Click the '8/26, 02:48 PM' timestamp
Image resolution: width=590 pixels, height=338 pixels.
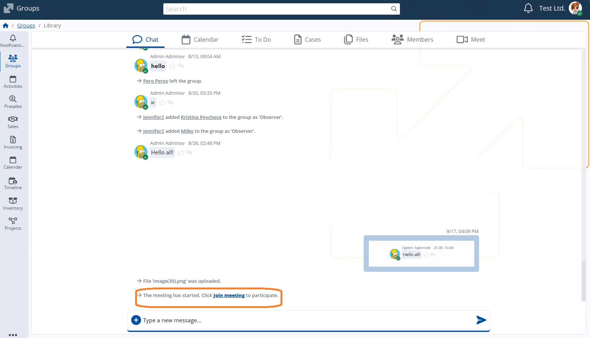(x=204, y=143)
